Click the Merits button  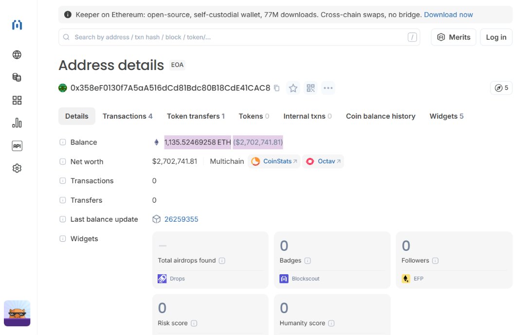[x=453, y=37]
